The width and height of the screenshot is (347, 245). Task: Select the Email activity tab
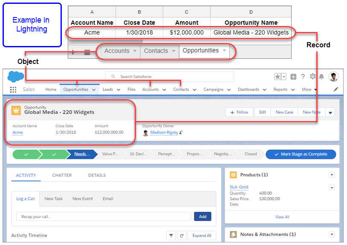click(108, 199)
